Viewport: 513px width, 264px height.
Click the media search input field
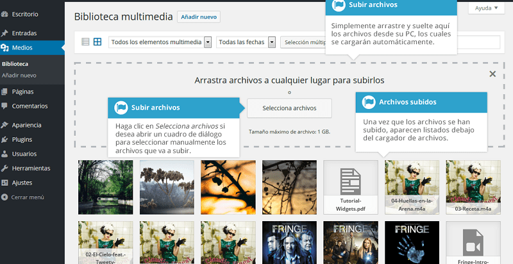[x=478, y=42]
